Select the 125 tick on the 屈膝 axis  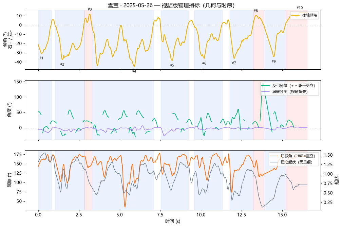(x=19, y=173)
